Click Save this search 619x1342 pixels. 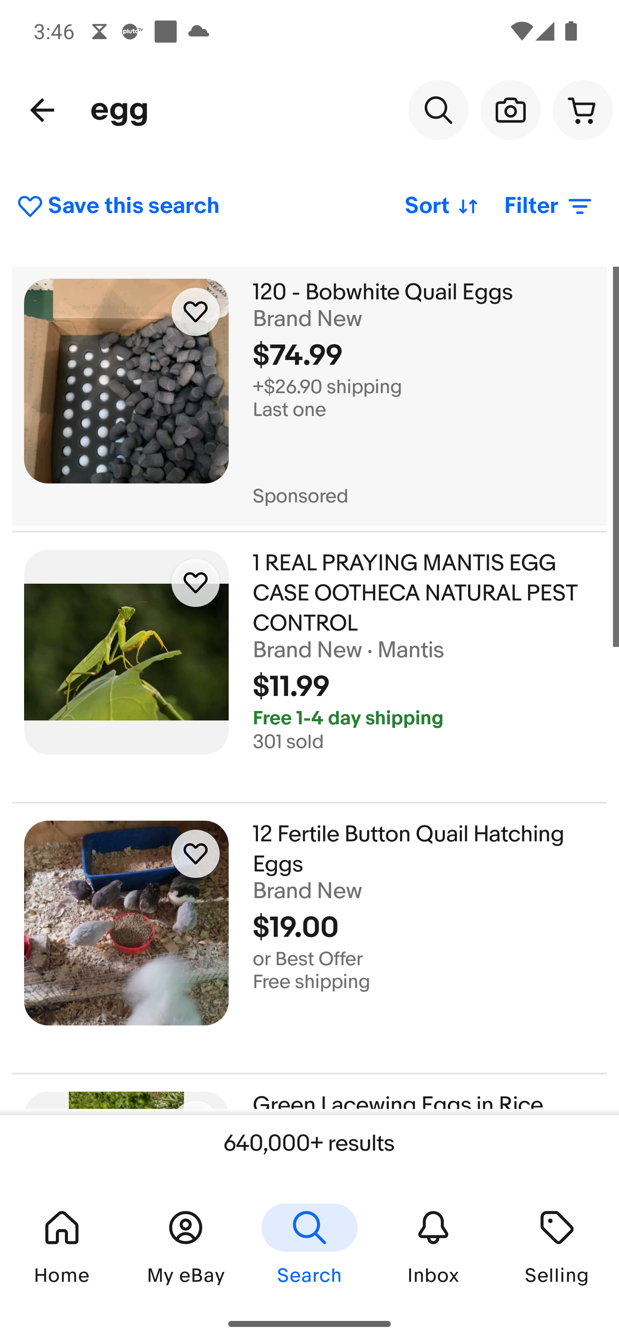(118, 206)
